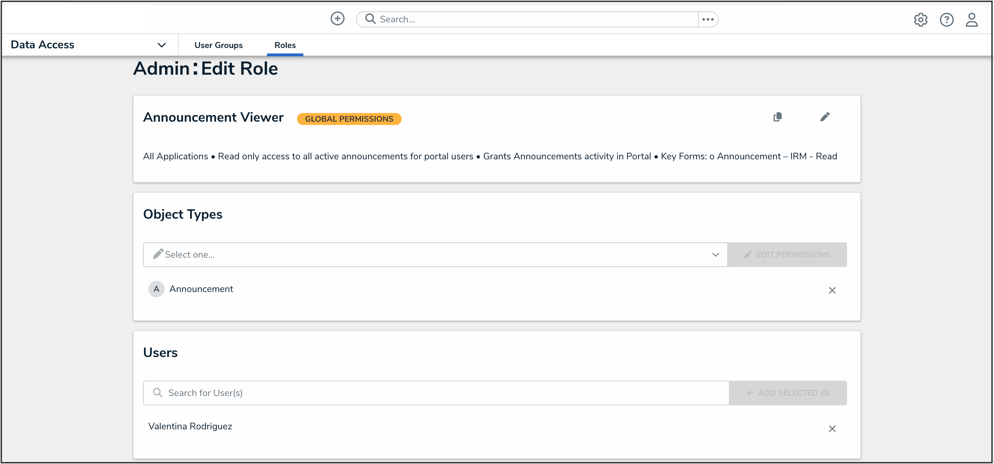Click the Add Selected (0) button
Viewport: 994px width, 464px height.
(x=788, y=393)
